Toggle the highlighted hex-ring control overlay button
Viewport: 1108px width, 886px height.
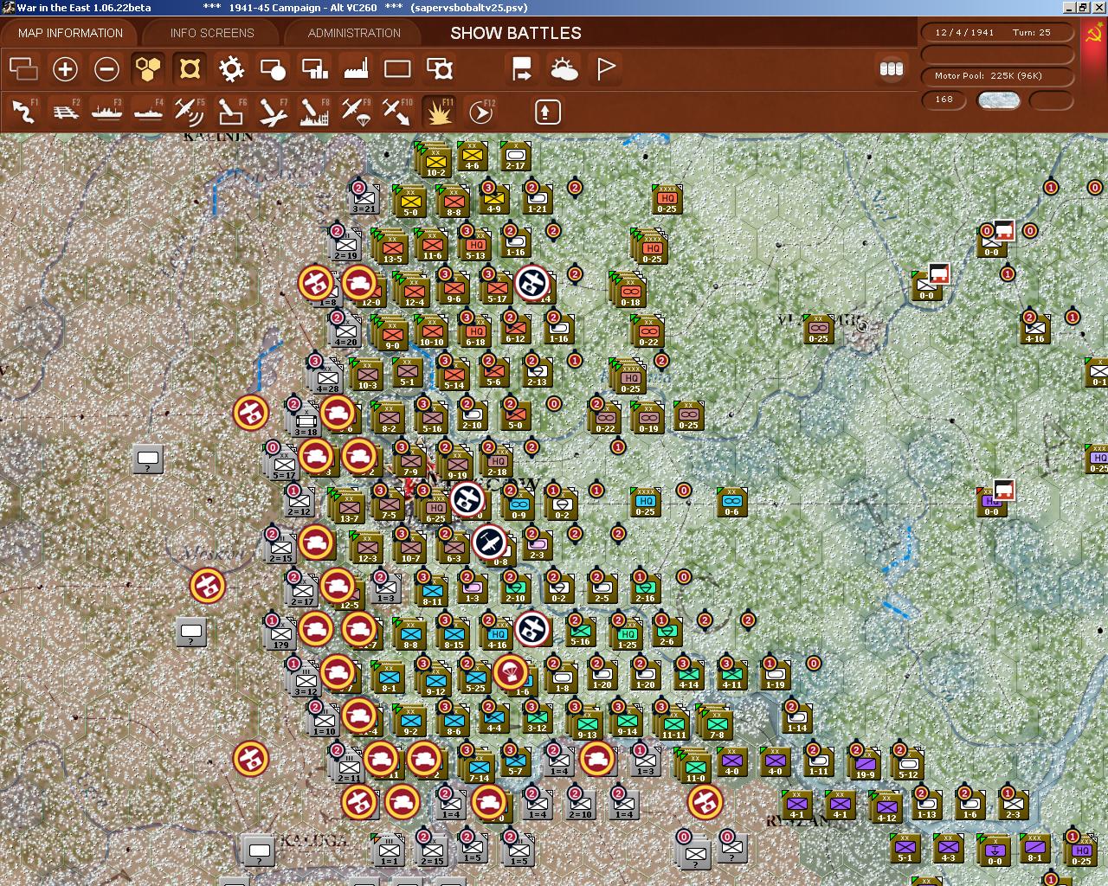click(190, 68)
